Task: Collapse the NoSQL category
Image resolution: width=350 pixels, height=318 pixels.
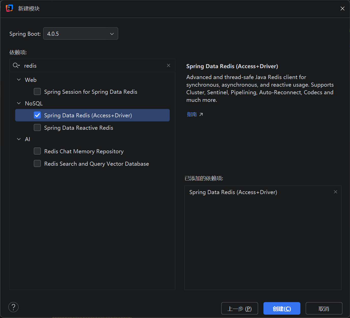Action: coord(19,103)
